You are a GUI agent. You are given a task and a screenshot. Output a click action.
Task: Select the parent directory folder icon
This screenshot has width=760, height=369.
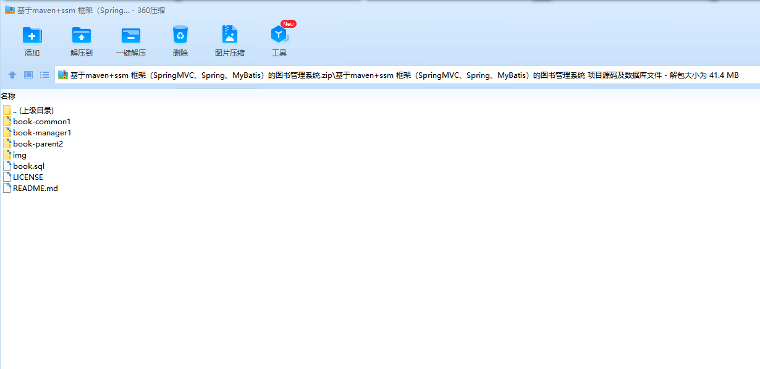7,110
